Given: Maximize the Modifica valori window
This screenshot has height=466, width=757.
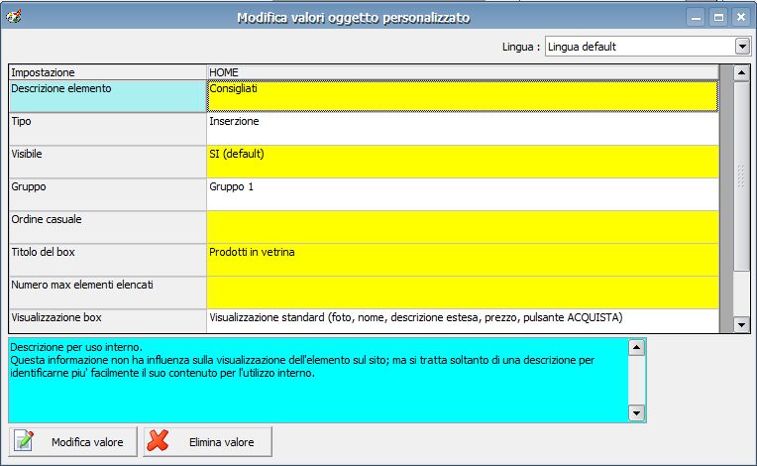Looking at the screenshot, I should point(718,18).
